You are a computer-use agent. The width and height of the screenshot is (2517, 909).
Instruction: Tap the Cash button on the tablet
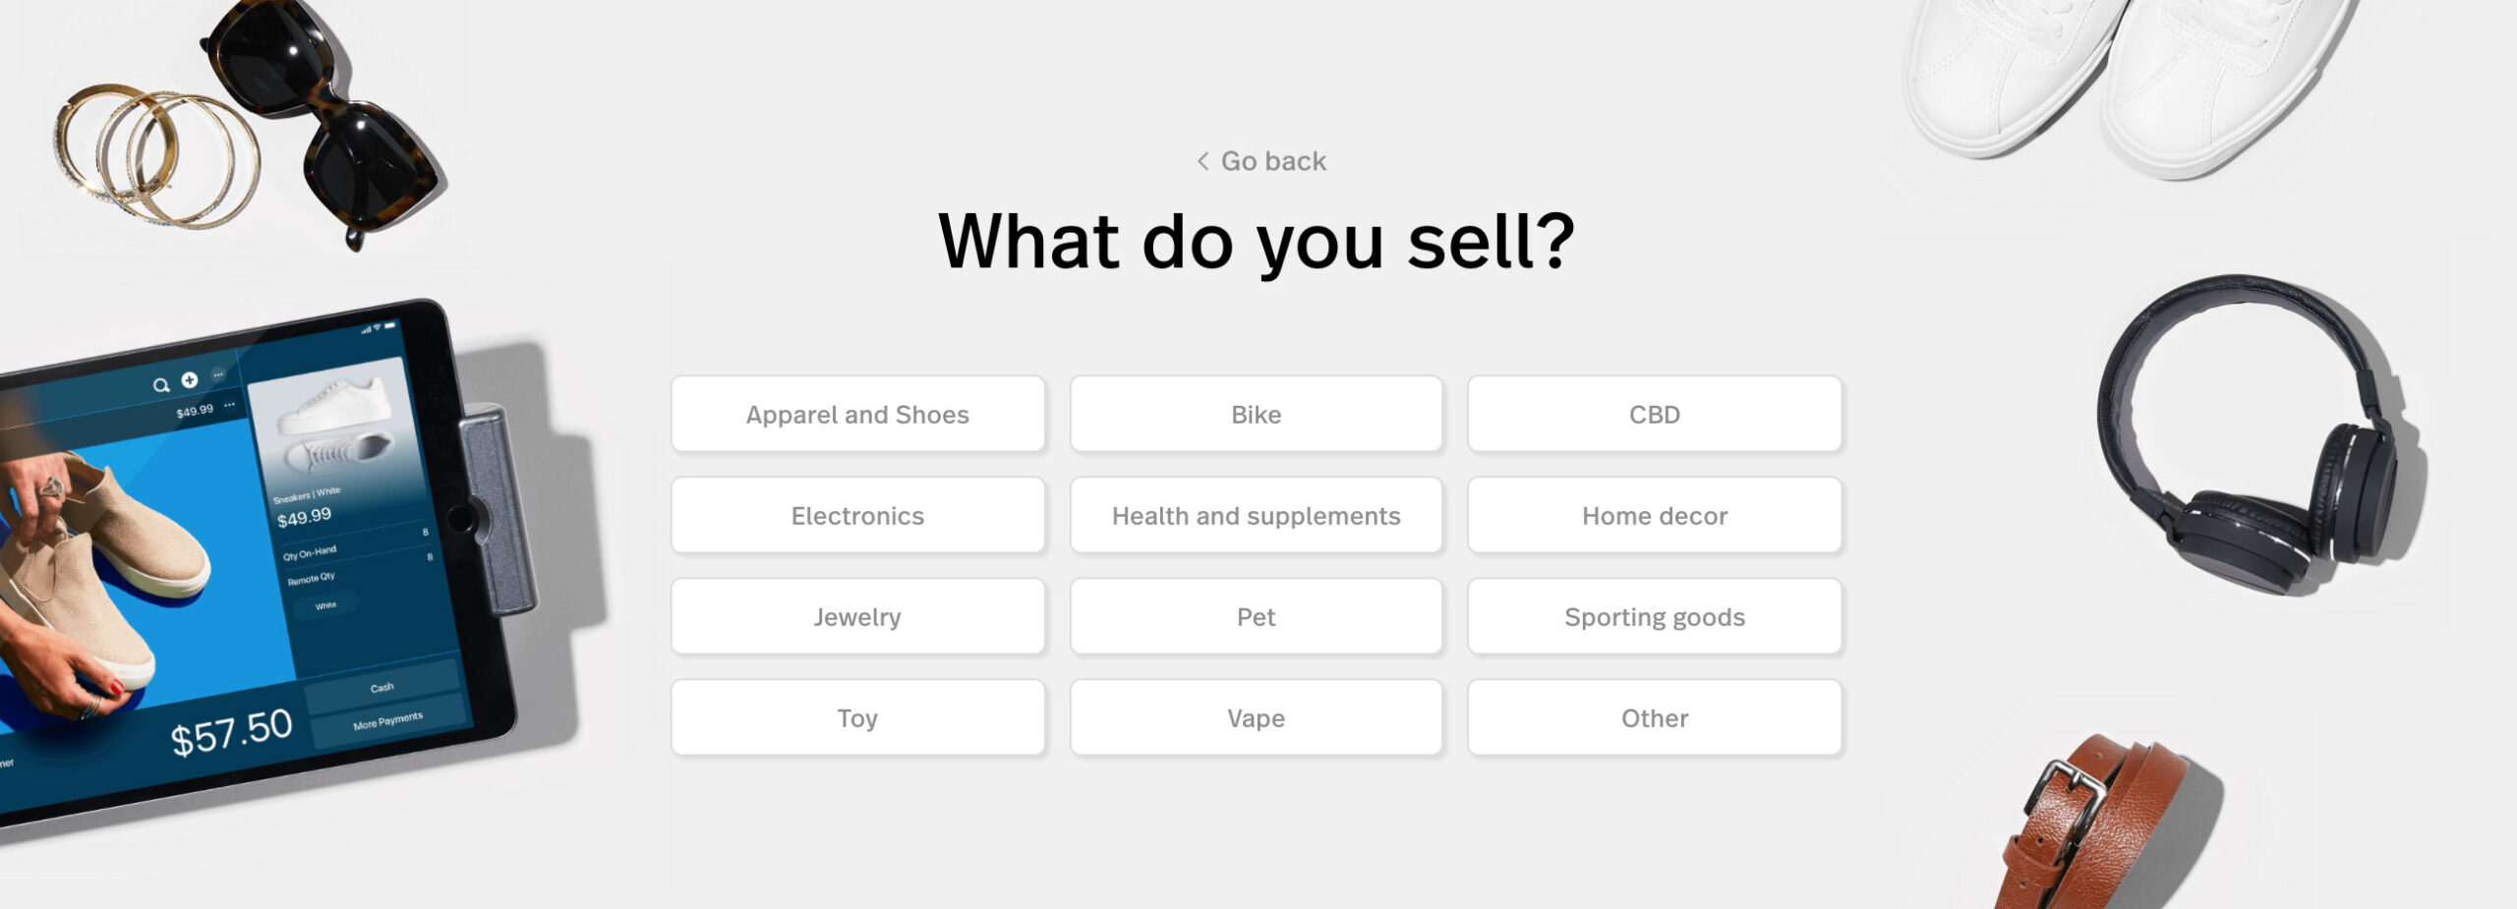381,688
